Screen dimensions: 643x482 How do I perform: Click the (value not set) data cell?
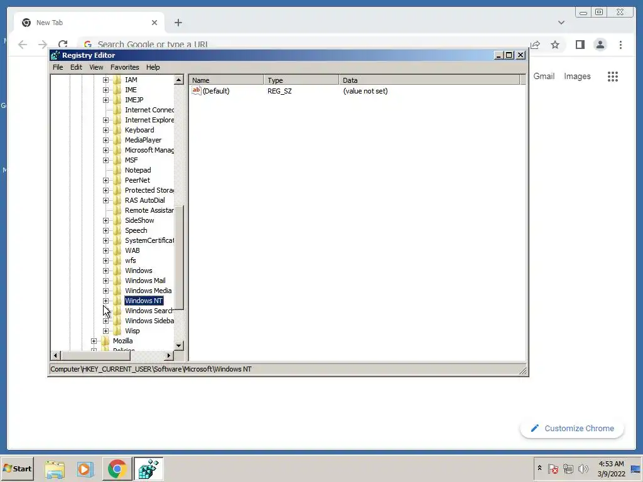click(365, 91)
